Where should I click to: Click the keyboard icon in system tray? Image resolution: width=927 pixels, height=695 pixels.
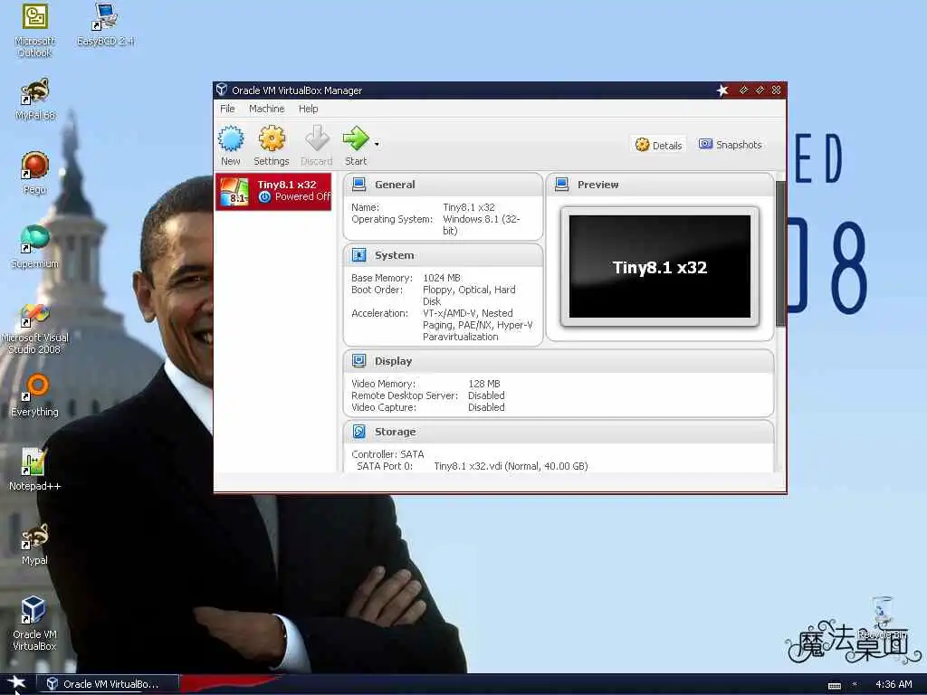834,685
